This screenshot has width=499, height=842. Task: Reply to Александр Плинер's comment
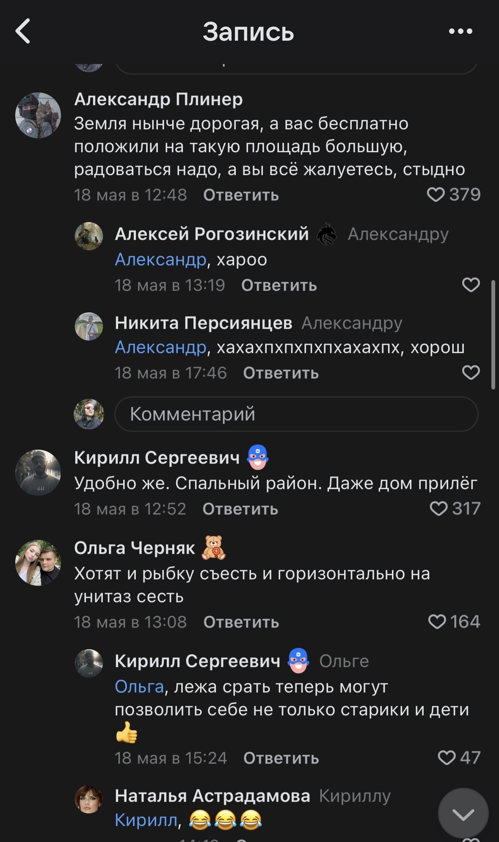241,195
